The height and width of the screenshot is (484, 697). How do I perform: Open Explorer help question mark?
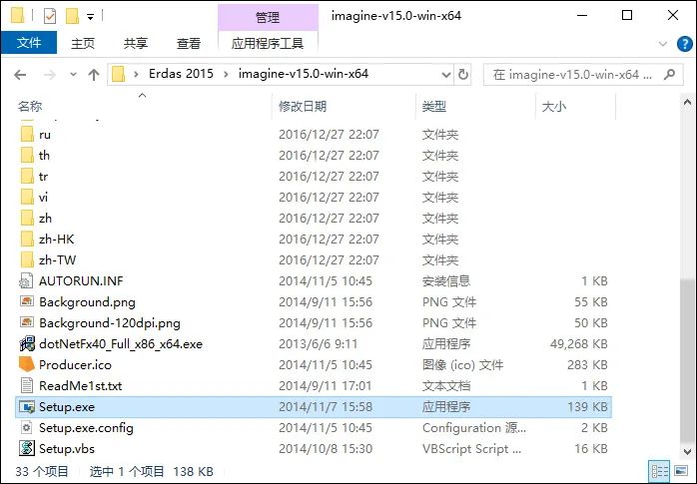pos(685,44)
